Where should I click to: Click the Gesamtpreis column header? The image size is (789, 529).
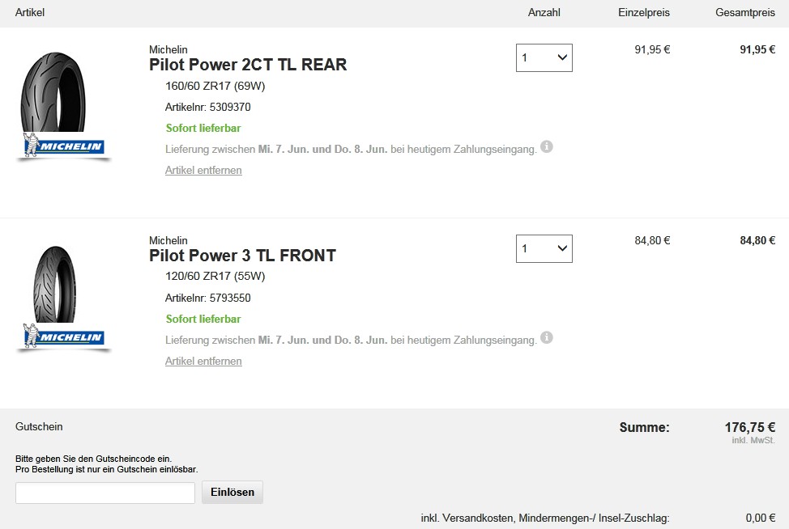point(745,12)
